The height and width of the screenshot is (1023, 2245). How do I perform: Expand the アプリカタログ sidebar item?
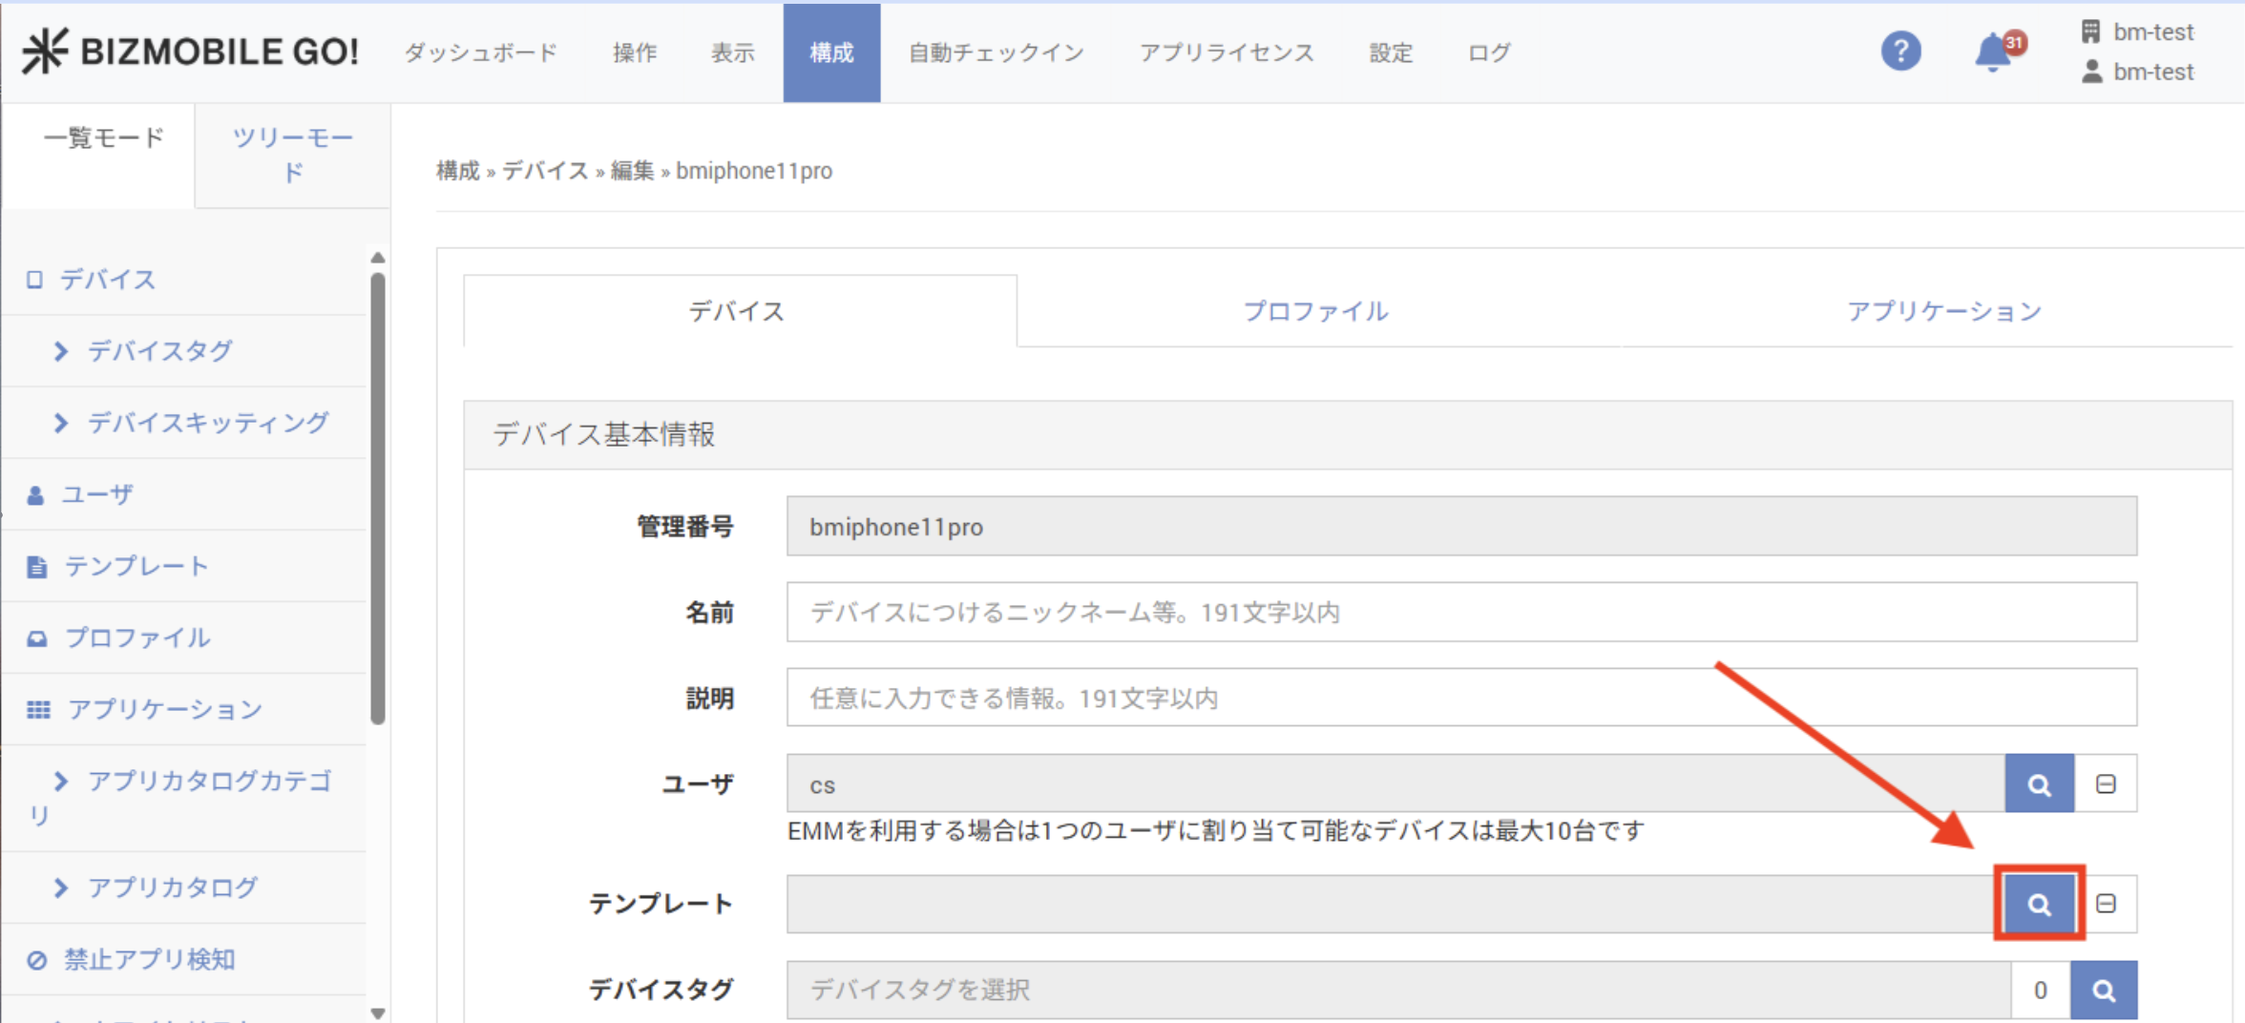point(172,887)
